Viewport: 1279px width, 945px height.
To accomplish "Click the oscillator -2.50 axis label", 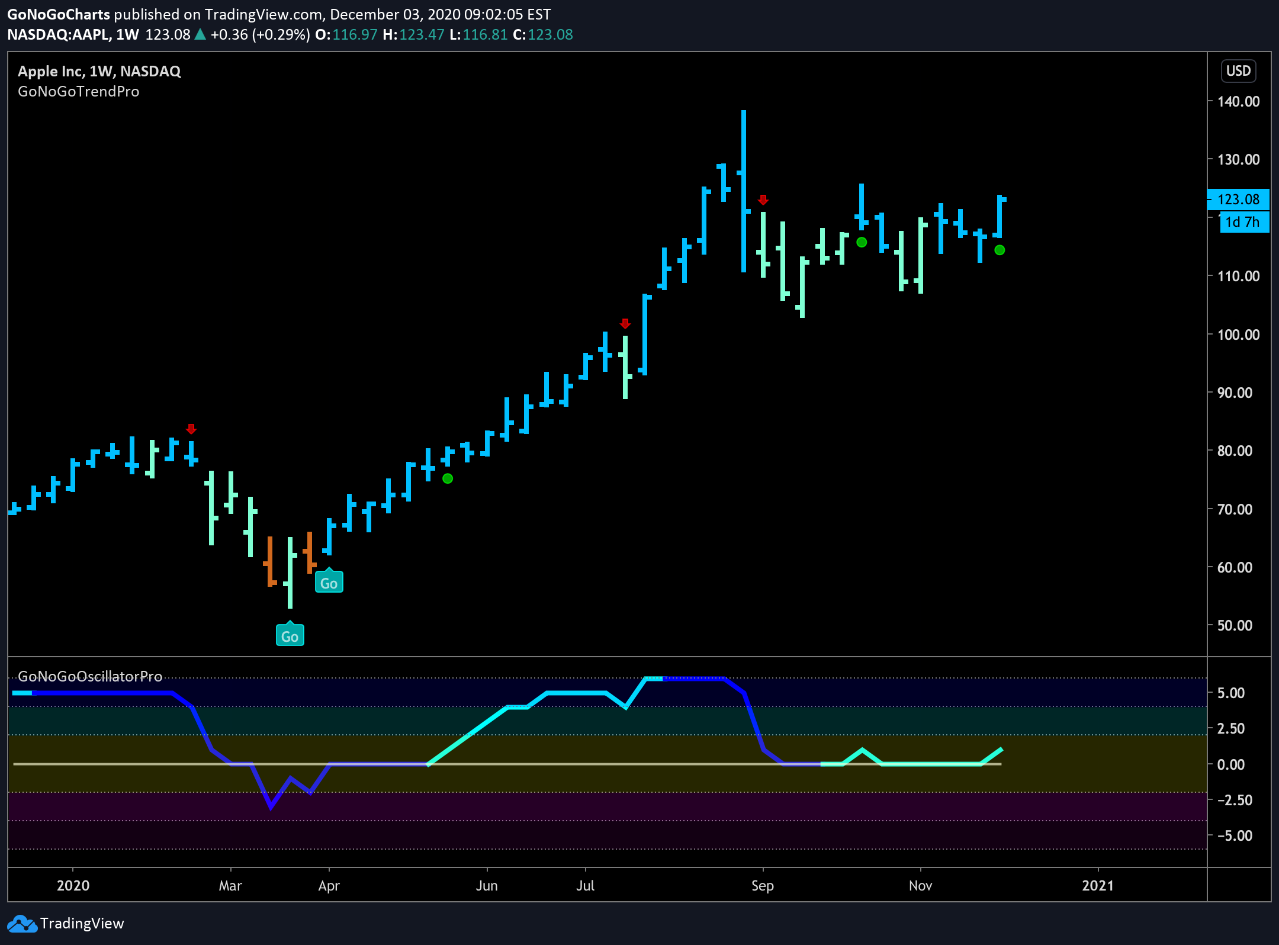I will [1235, 800].
